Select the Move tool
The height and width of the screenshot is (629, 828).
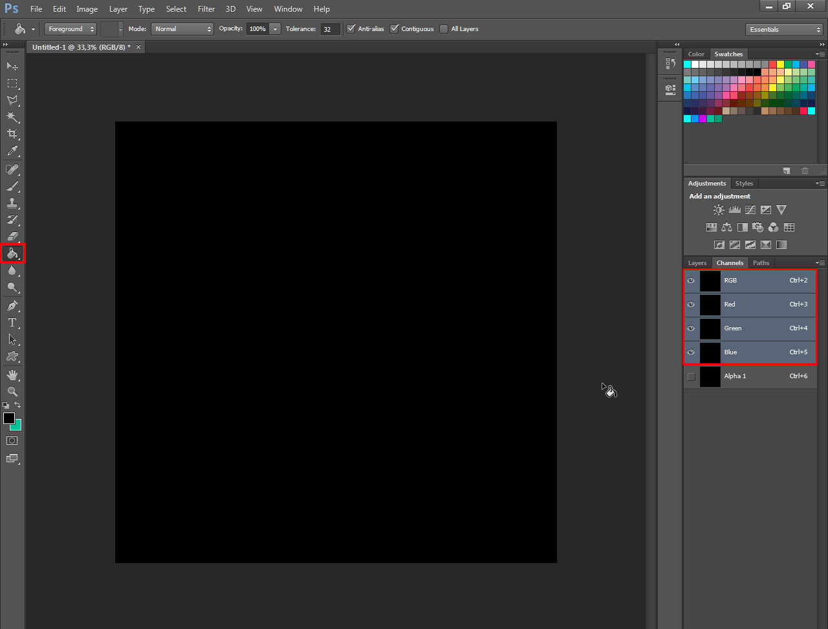(x=12, y=66)
